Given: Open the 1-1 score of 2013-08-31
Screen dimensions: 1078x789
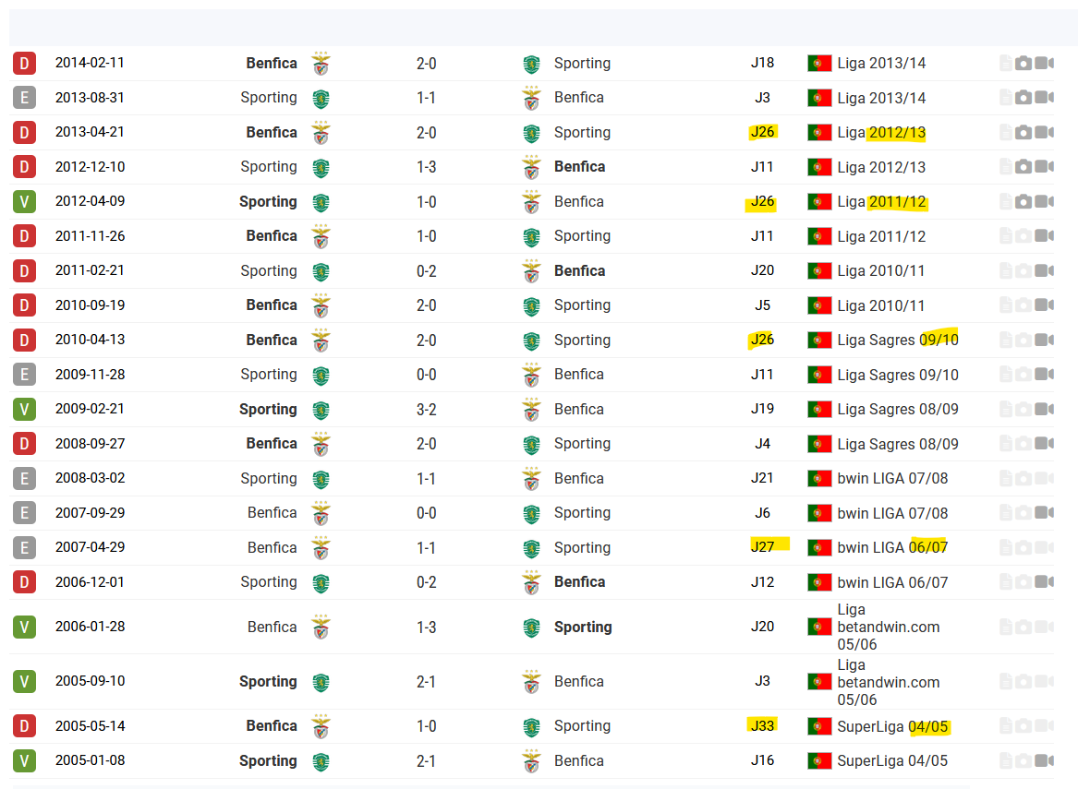Looking at the screenshot, I should [426, 98].
